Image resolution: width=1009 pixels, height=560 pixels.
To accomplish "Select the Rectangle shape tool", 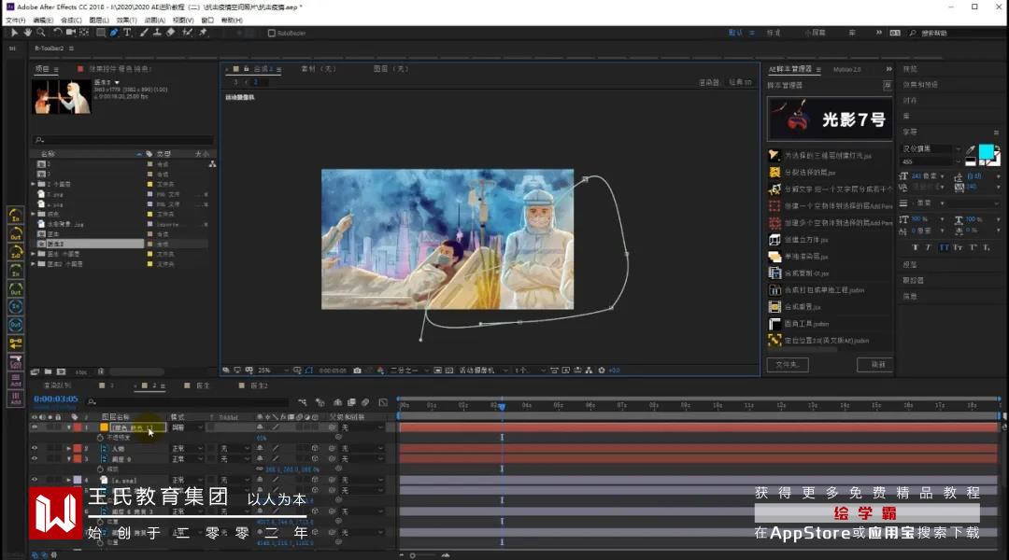I will [101, 32].
